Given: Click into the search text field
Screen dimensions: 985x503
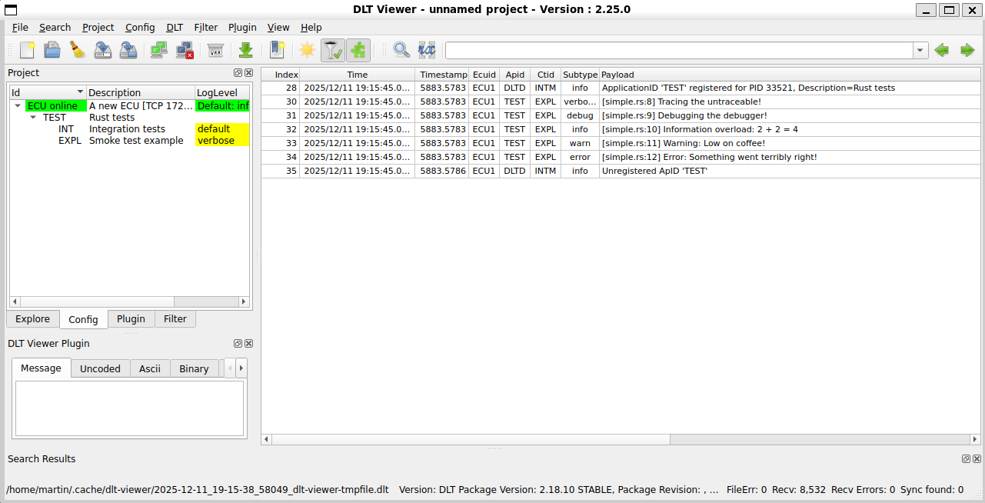Looking at the screenshot, I should coord(679,51).
